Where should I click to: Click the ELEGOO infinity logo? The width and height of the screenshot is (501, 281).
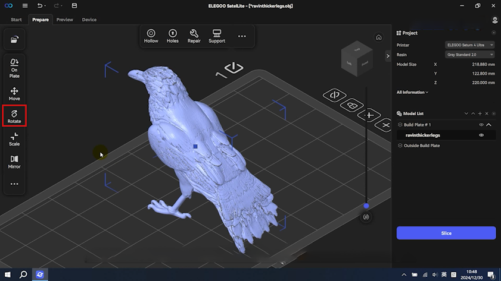[8, 6]
